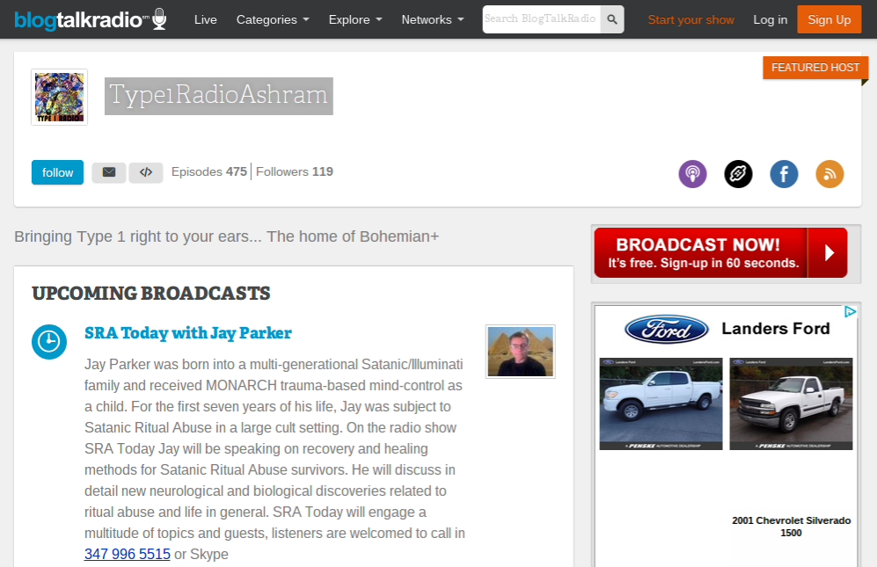Click 2001 Chevrolet Silverado 1500 caption
Viewport: 877px width, 567px height.
pos(791,527)
